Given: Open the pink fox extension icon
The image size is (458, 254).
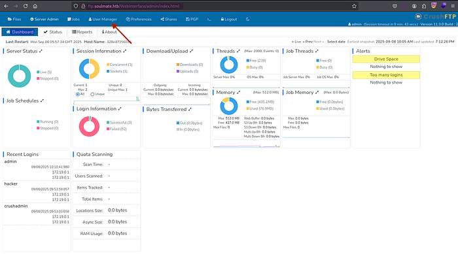Looking at the screenshot, I should 434,6.
